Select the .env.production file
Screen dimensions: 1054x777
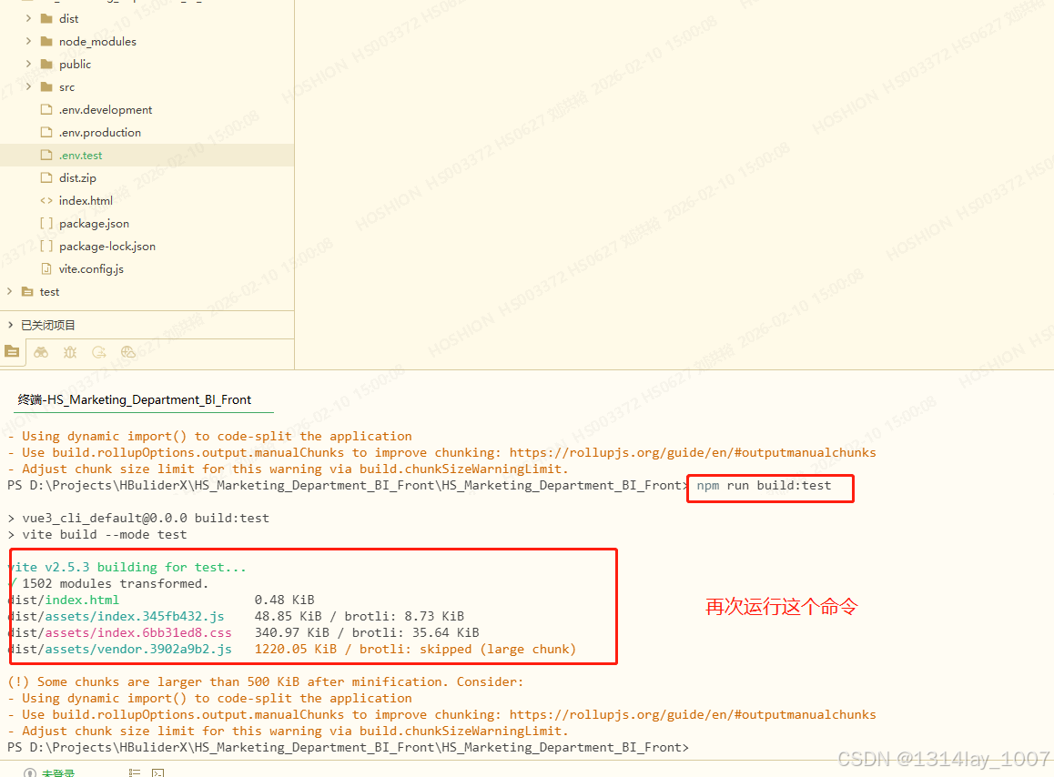[x=99, y=132]
